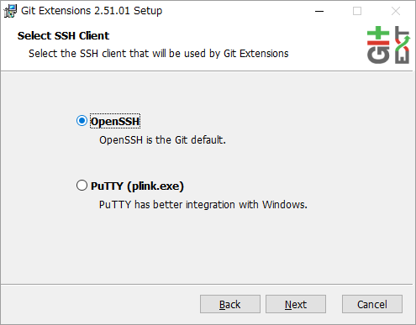Minimize the setup window
Image resolution: width=416 pixels, height=325 pixels.
(319, 11)
